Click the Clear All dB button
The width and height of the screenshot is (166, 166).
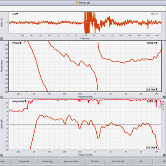[x=118, y=161]
